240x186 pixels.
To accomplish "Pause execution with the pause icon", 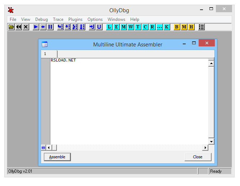I will pyautogui.click(x=50, y=27).
